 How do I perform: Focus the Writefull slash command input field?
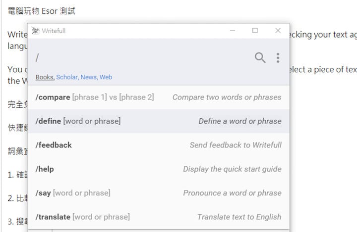pyautogui.click(x=141, y=58)
